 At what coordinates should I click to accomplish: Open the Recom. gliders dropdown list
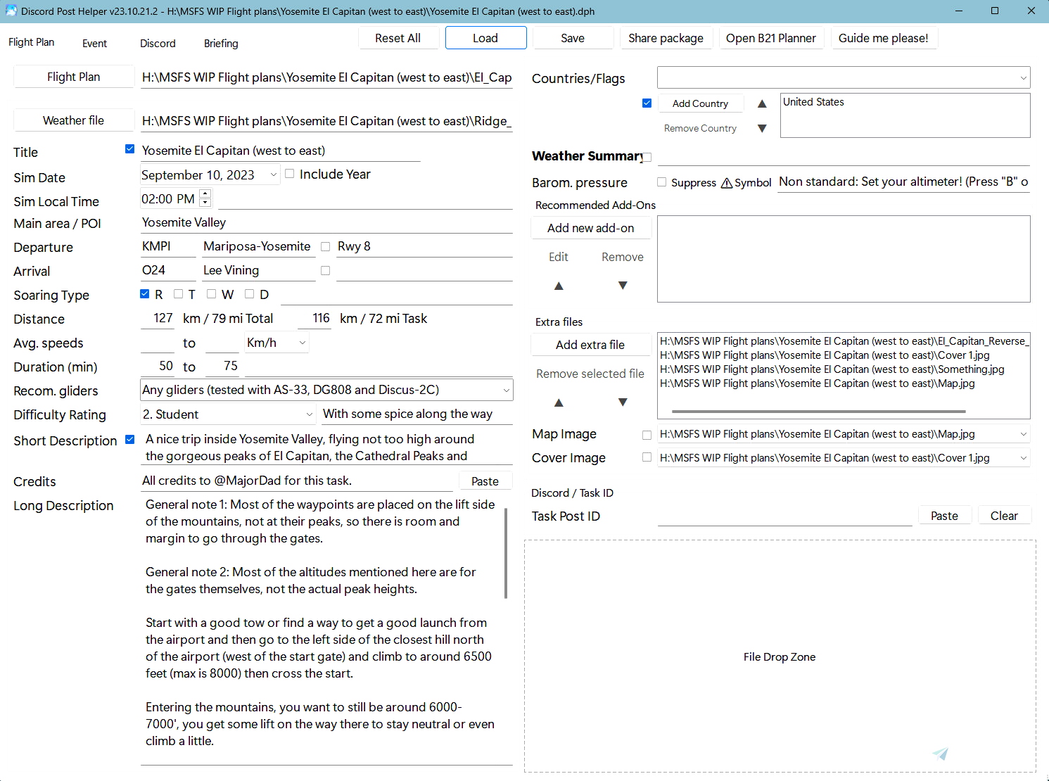(x=506, y=390)
